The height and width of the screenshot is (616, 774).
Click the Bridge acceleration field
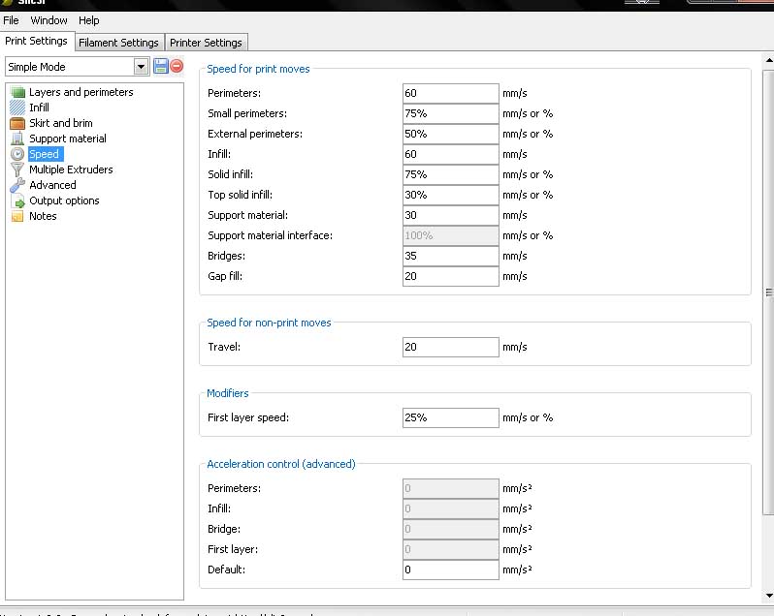click(451, 529)
